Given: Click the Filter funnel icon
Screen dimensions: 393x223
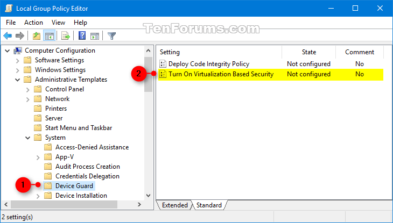Looking at the screenshot, I should [x=111, y=36].
